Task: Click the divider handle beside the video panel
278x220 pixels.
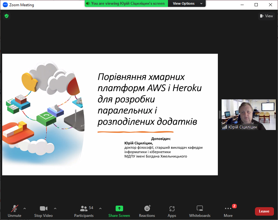Action: point(219,114)
